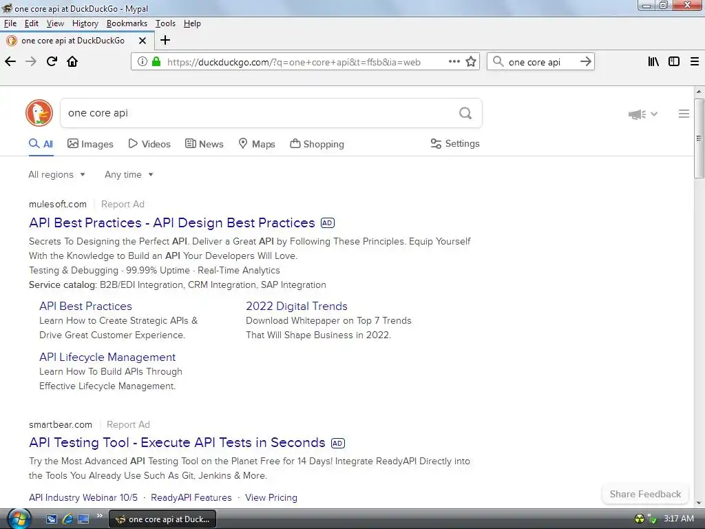705x529 pixels.
Task: Click the browser toolbar search field
Action: pyautogui.click(x=543, y=61)
